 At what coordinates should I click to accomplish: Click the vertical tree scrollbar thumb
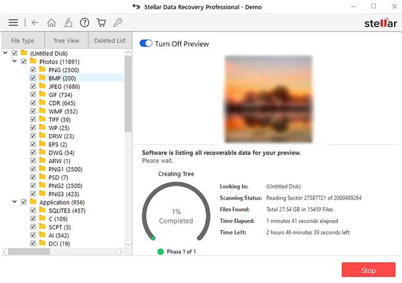click(x=128, y=94)
